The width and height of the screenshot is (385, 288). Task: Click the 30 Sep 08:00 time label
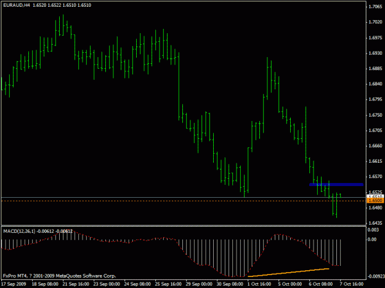click(x=230, y=284)
